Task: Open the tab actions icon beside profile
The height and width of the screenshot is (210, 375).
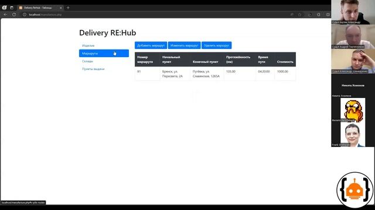Action: pyautogui.click(x=12, y=8)
